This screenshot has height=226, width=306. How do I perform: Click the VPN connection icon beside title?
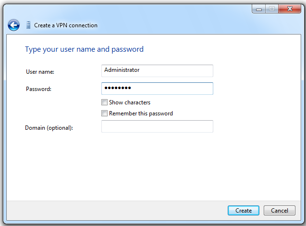pos(28,25)
